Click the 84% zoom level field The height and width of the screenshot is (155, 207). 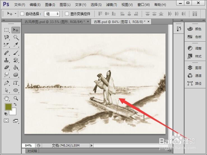click(x=28, y=145)
